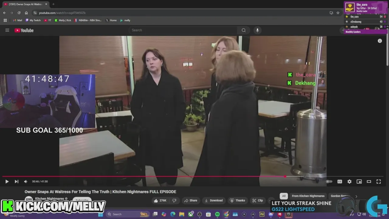Create a Clip from the video
This screenshot has height=219, width=389.
coord(257,200)
